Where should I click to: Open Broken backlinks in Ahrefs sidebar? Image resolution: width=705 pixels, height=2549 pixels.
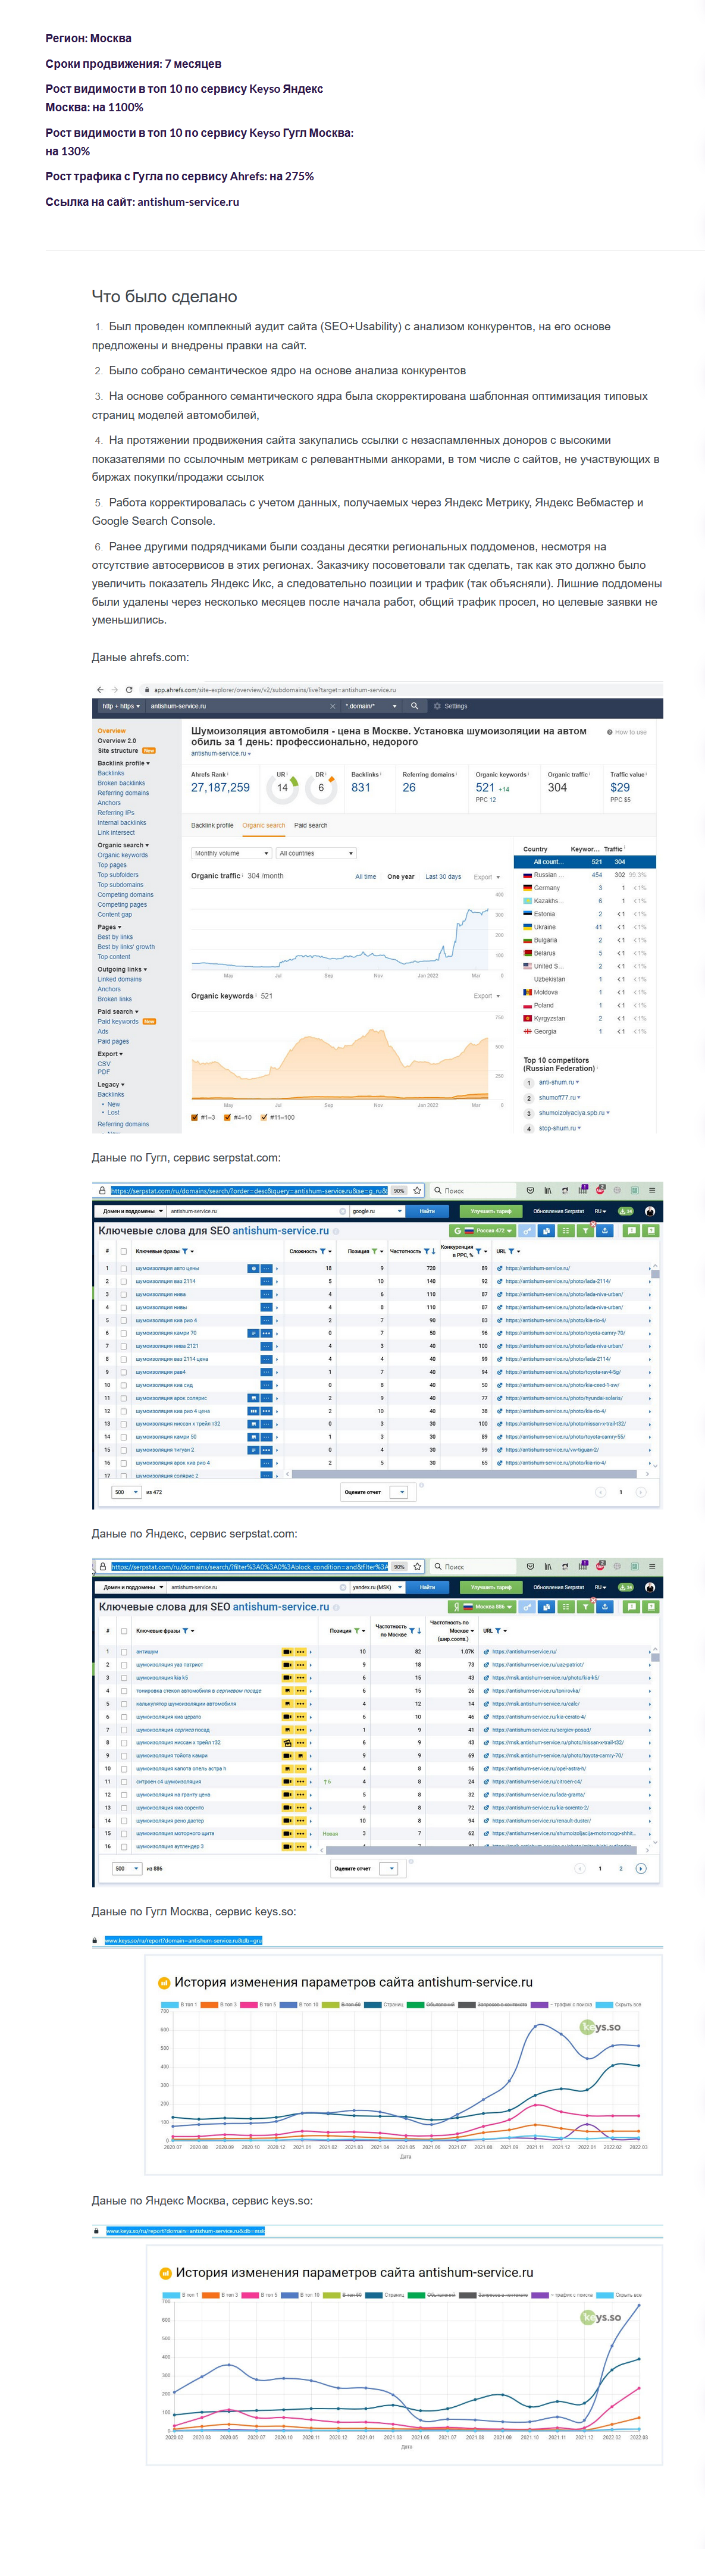121,782
